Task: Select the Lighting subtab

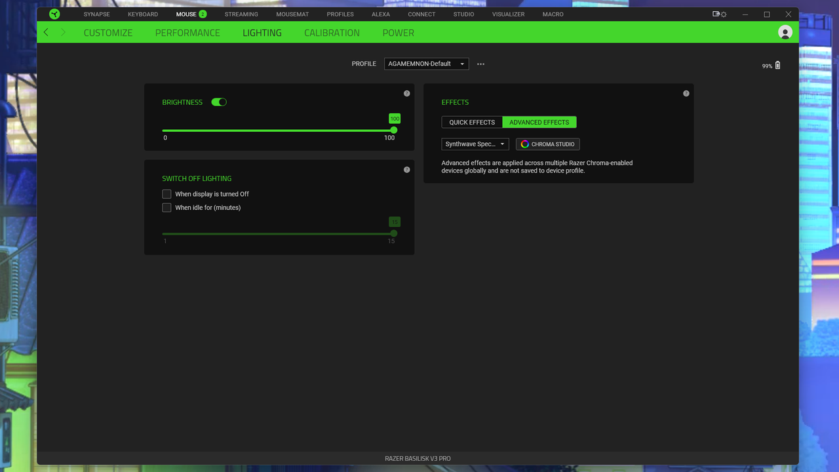Action: [262, 33]
